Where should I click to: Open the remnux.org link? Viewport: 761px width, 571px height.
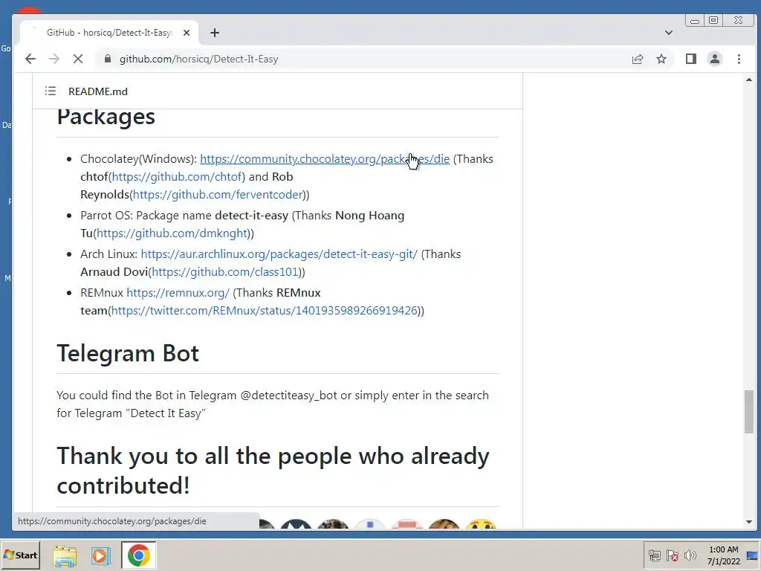pos(178,293)
